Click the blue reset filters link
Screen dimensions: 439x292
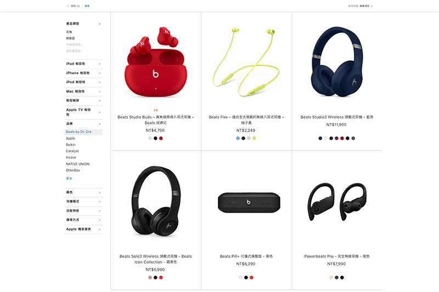coord(87,6)
